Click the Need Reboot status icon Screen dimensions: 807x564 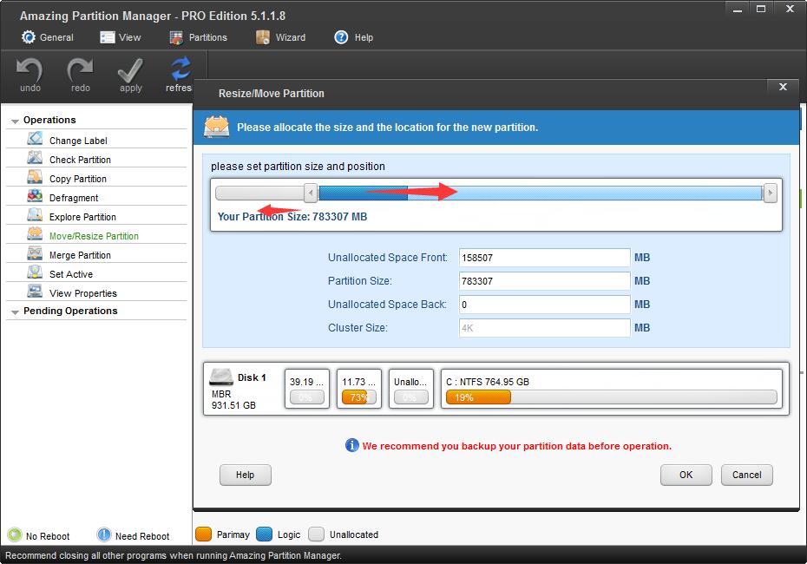tap(104, 534)
